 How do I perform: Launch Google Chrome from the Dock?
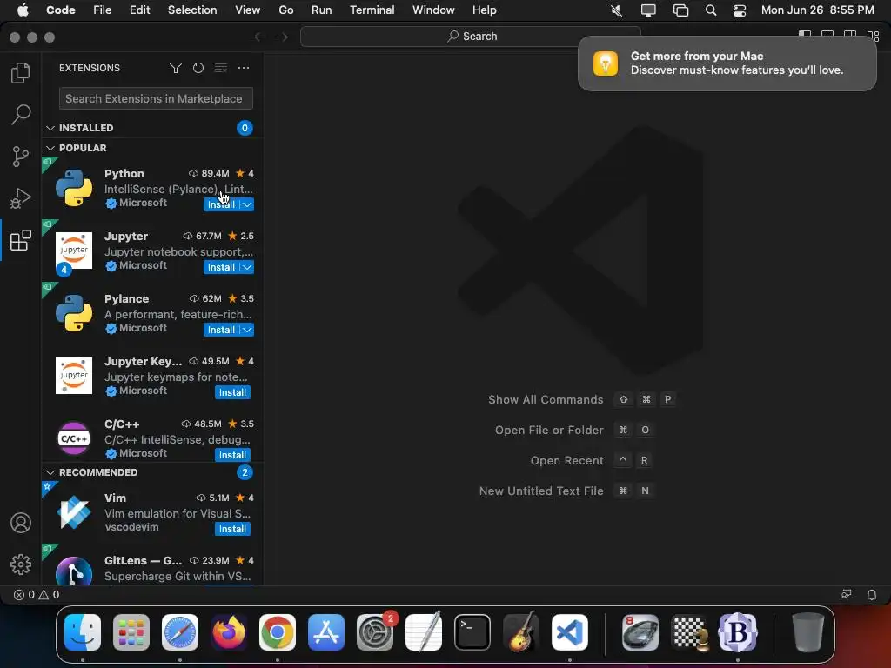coord(278,632)
